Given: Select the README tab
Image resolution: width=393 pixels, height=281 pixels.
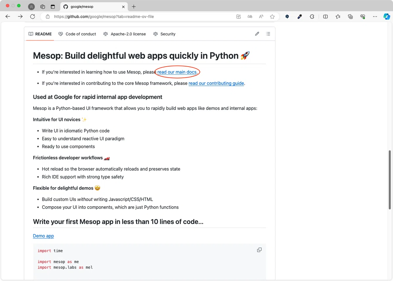Looking at the screenshot, I should [x=40, y=34].
